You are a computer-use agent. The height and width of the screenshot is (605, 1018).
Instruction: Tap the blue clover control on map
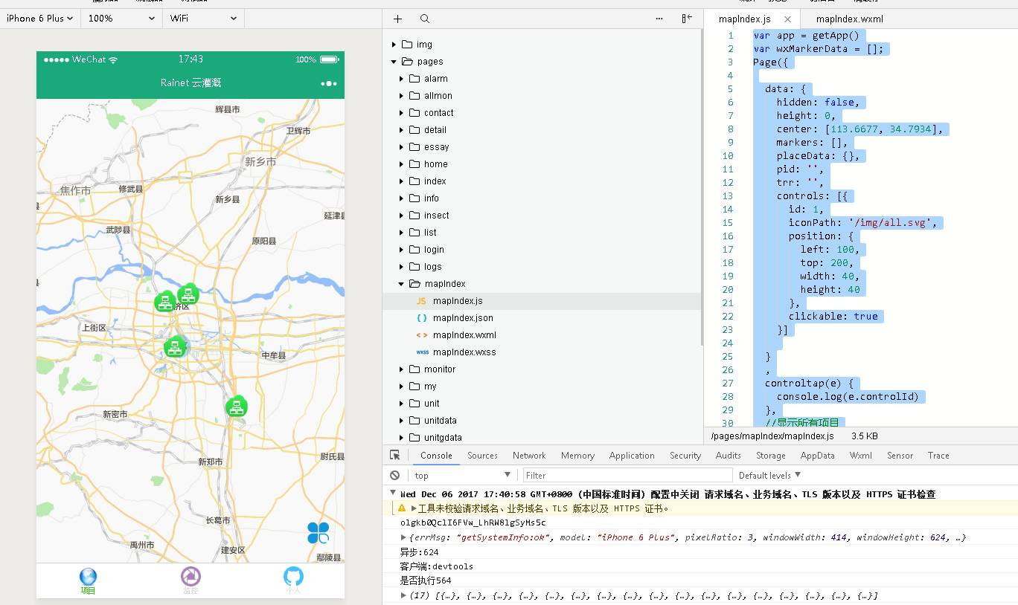click(x=318, y=532)
